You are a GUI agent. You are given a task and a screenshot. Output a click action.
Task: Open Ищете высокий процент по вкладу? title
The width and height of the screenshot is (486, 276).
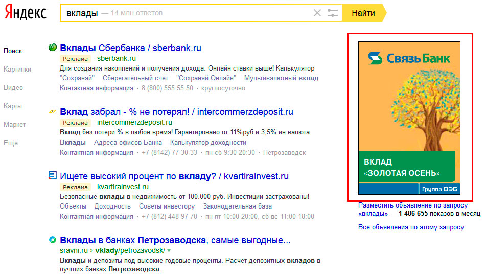(x=174, y=176)
